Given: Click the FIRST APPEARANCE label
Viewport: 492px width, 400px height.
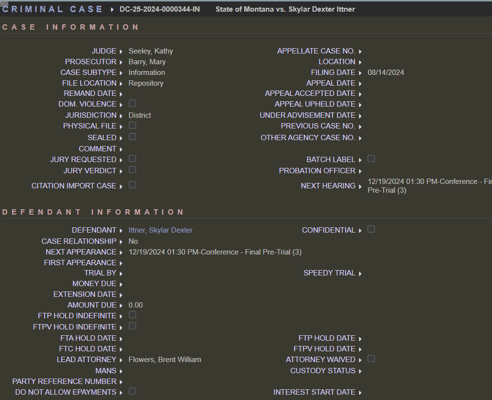Looking at the screenshot, I should (80, 263).
